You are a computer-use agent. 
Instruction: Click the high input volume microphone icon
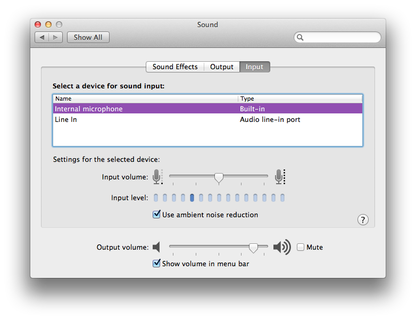point(280,177)
